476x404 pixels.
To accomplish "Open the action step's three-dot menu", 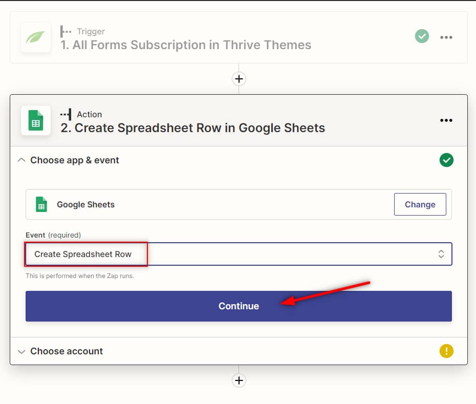I will coord(446,120).
